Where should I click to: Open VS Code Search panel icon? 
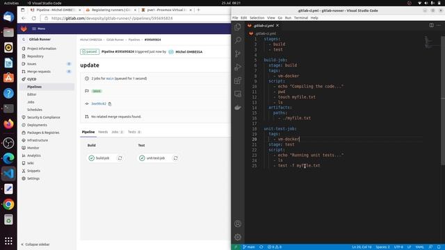coord(238,40)
